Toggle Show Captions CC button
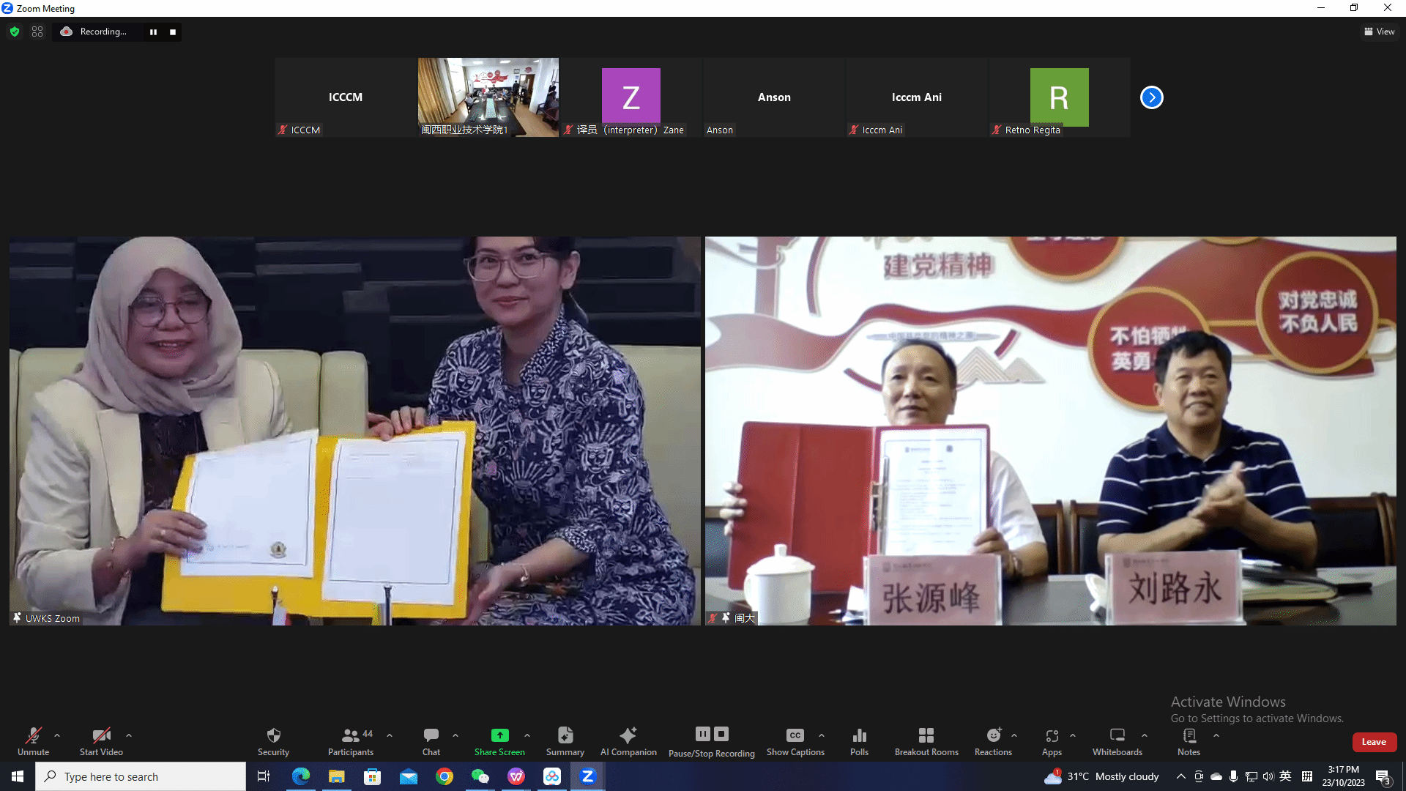 tap(795, 735)
